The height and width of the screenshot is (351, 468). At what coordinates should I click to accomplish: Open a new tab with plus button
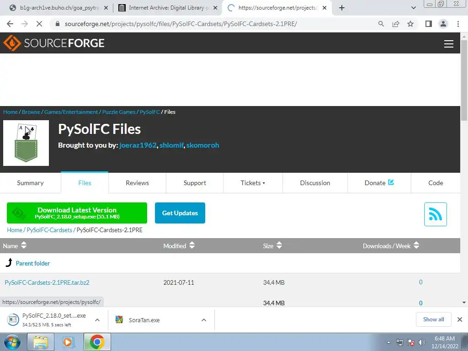click(x=342, y=8)
